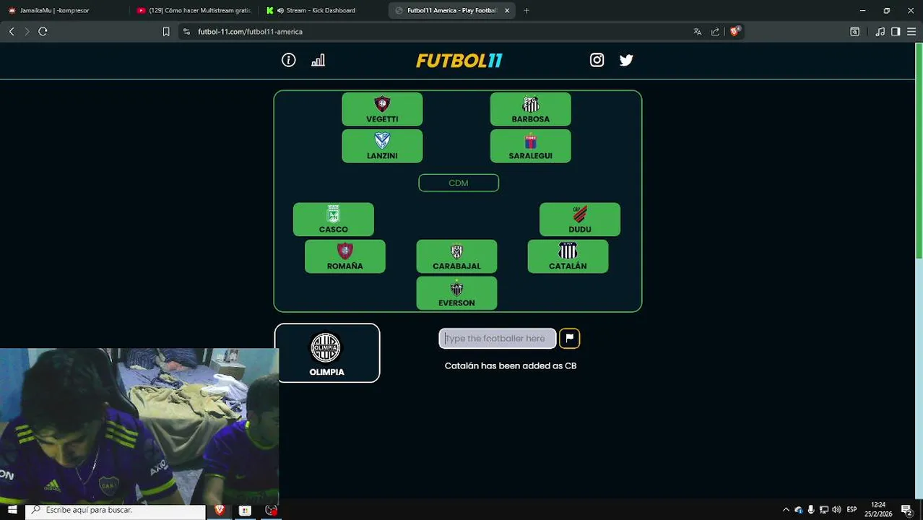Visit the Futbol11 Instagram page

(597, 60)
